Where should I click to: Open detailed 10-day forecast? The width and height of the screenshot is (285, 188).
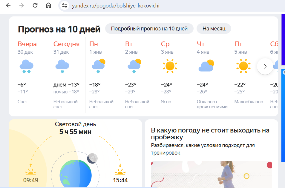(149, 29)
